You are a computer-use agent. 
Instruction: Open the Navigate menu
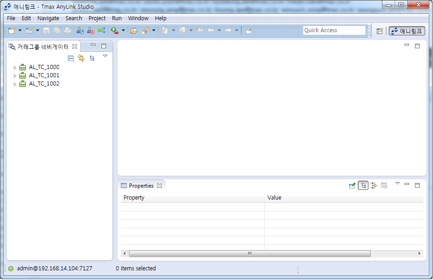[x=48, y=18]
